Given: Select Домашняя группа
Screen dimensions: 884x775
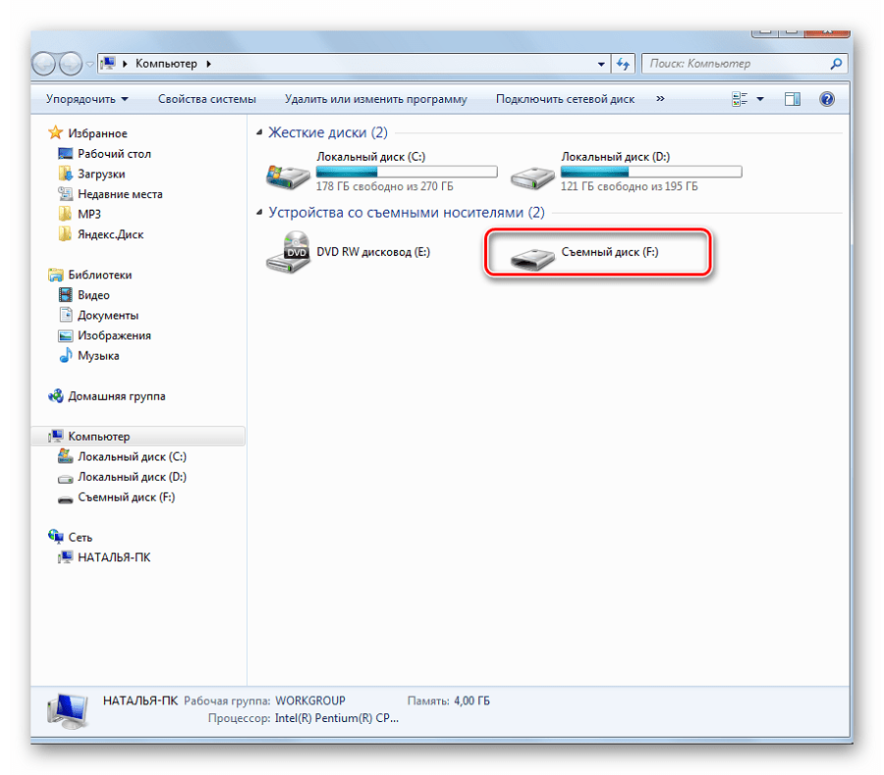Looking at the screenshot, I should tap(117, 396).
